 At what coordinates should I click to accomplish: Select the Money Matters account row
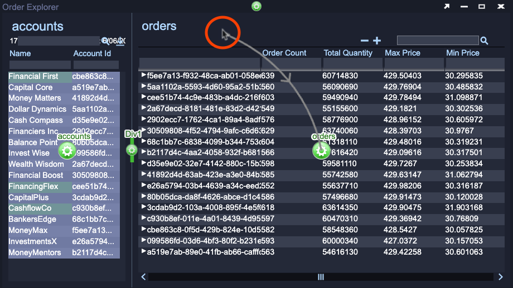pyautogui.click(x=35, y=98)
